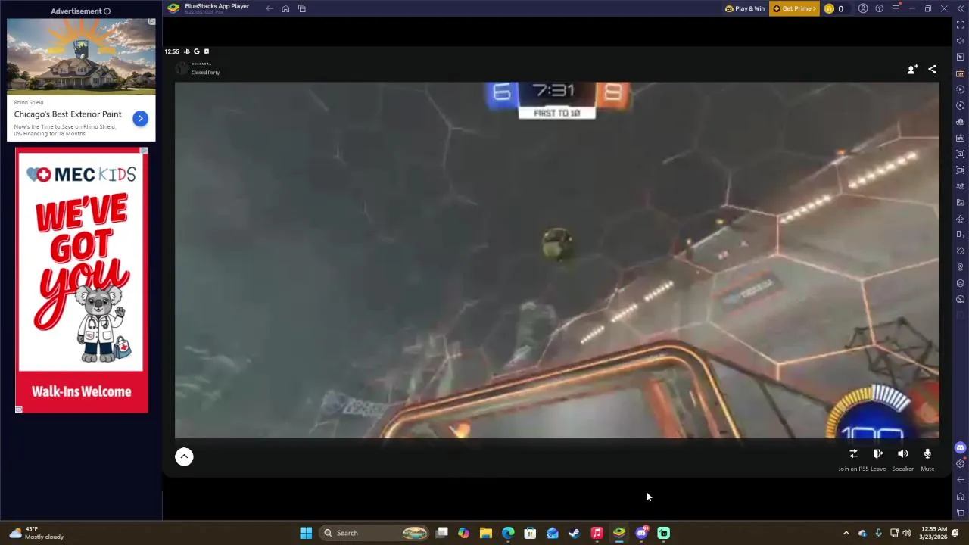Screen dimensions: 969x545
Task: Expand the panel with the up-chevron circle
Action: [184, 456]
